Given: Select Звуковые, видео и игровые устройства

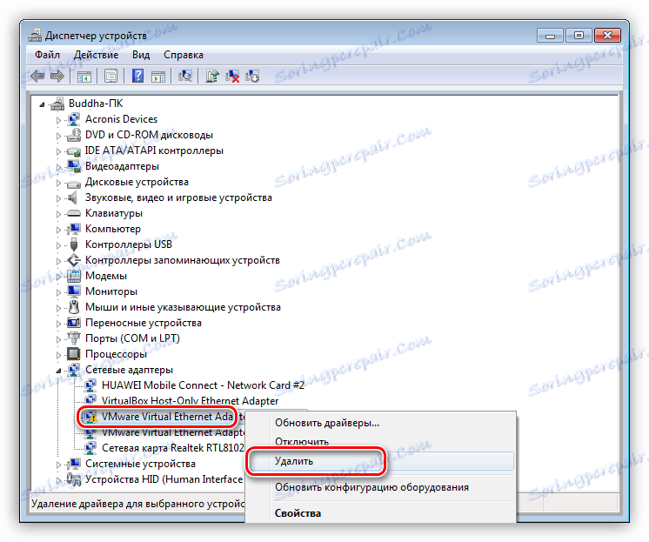Looking at the screenshot, I should [178, 197].
